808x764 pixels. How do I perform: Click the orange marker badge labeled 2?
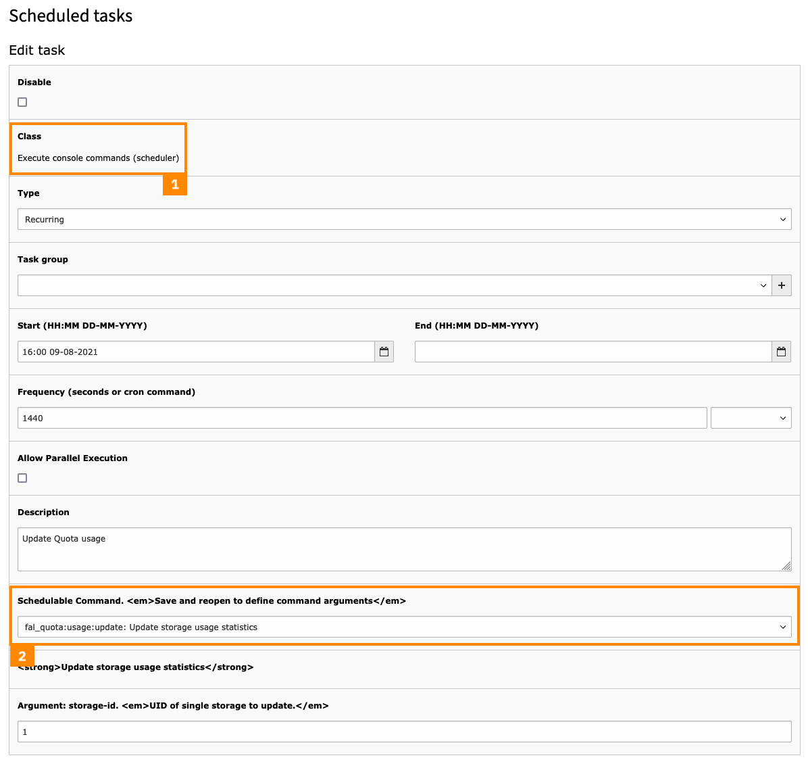click(22, 655)
